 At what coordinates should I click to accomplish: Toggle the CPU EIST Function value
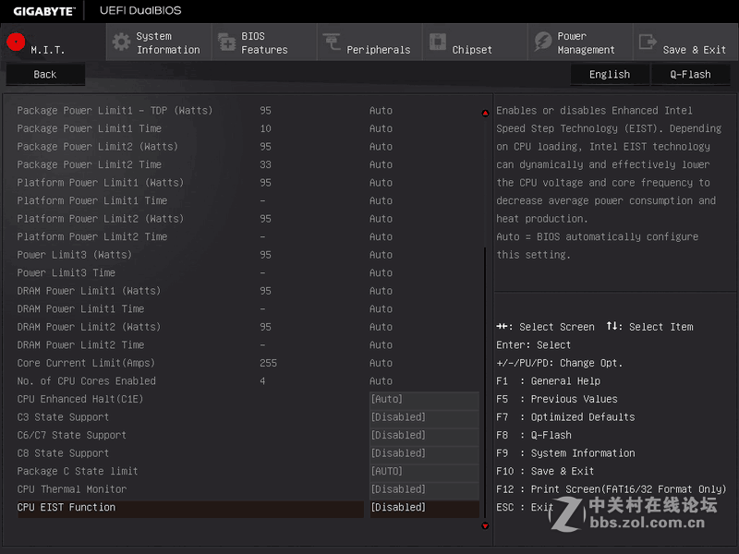424,508
